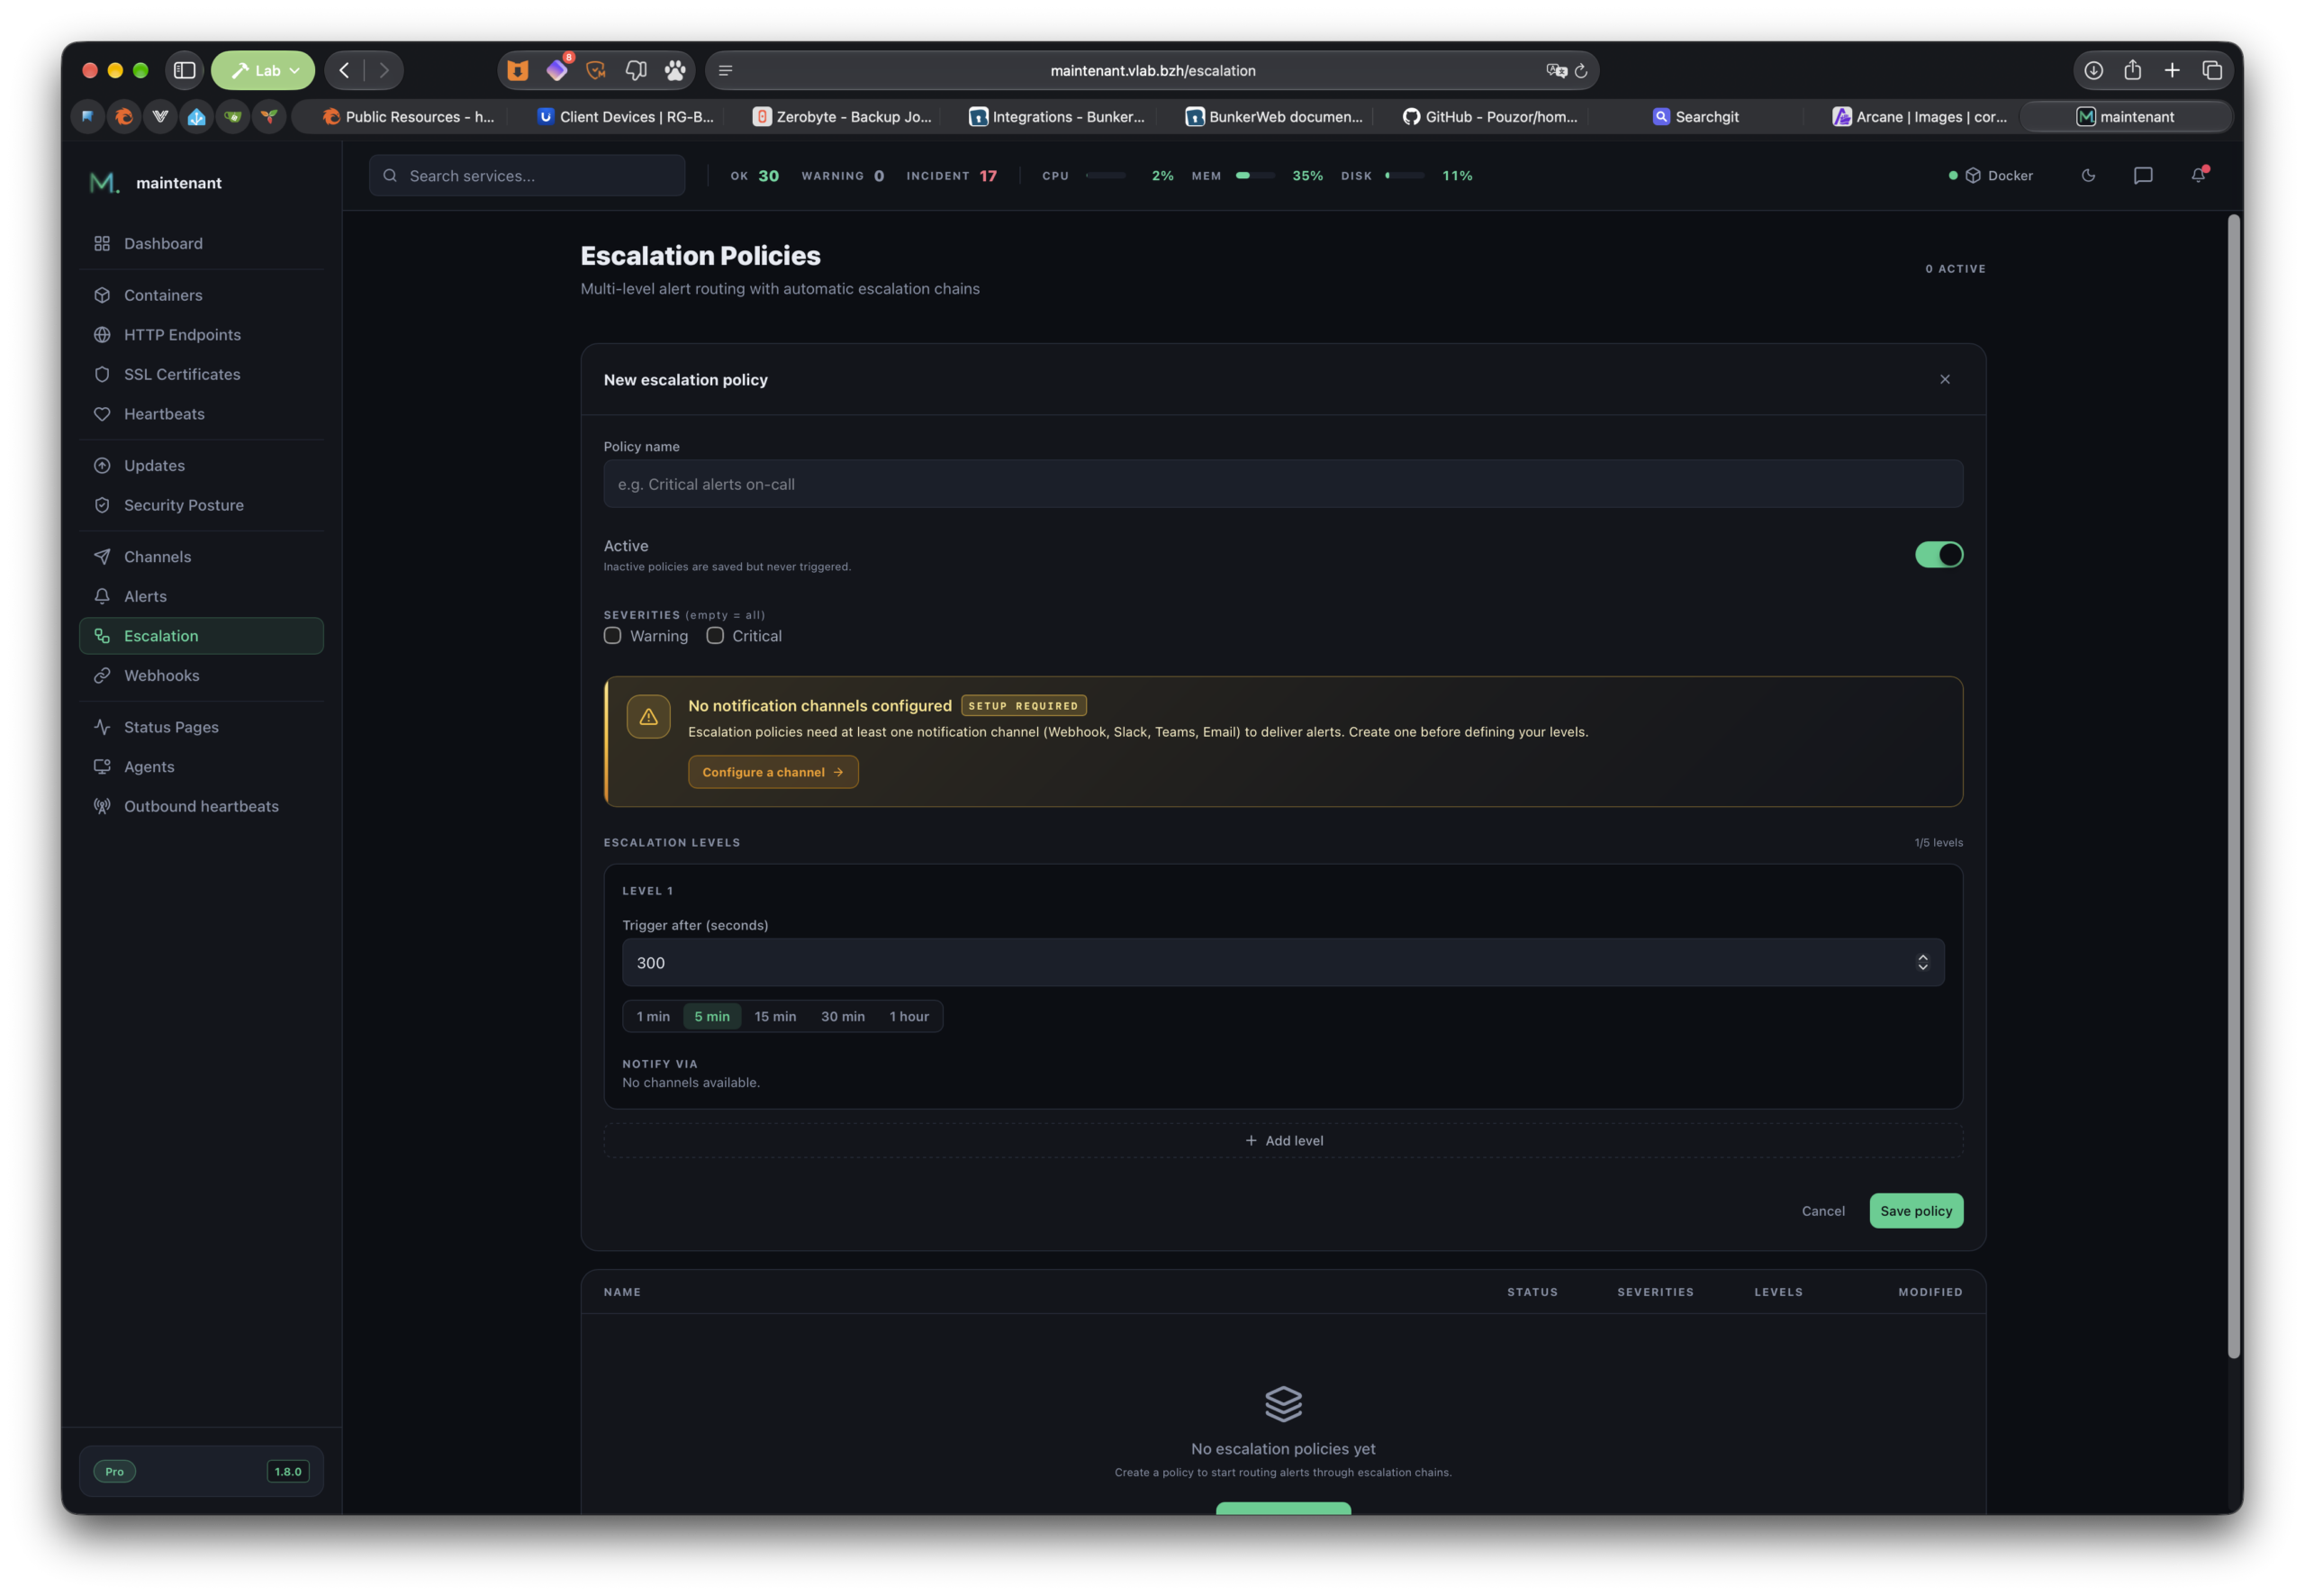Click the Policy name input field

pyautogui.click(x=1282, y=484)
